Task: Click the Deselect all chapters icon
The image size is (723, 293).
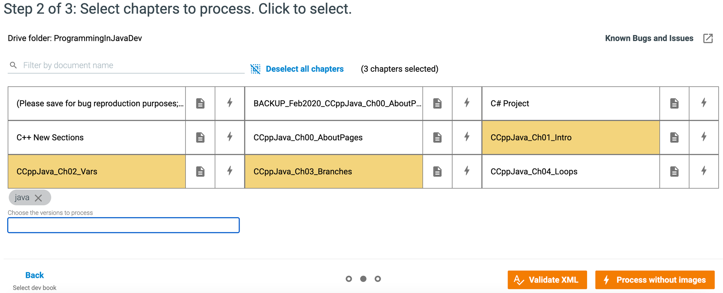Action: (255, 69)
